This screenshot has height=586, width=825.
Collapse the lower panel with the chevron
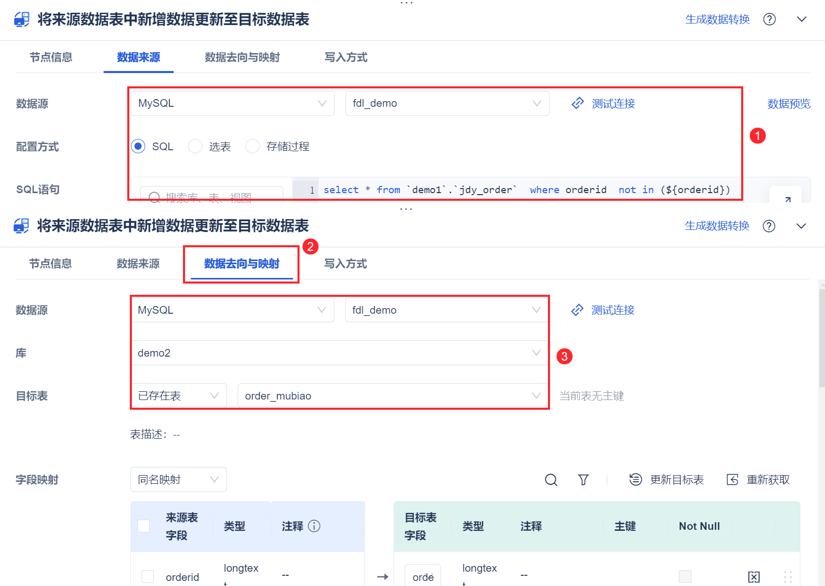(801, 226)
